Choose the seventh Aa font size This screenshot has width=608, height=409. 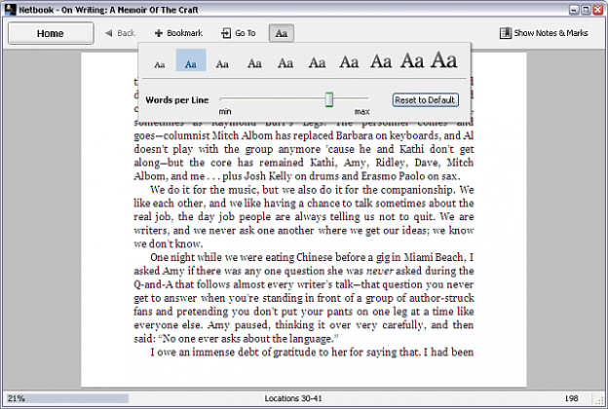(x=349, y=62)
